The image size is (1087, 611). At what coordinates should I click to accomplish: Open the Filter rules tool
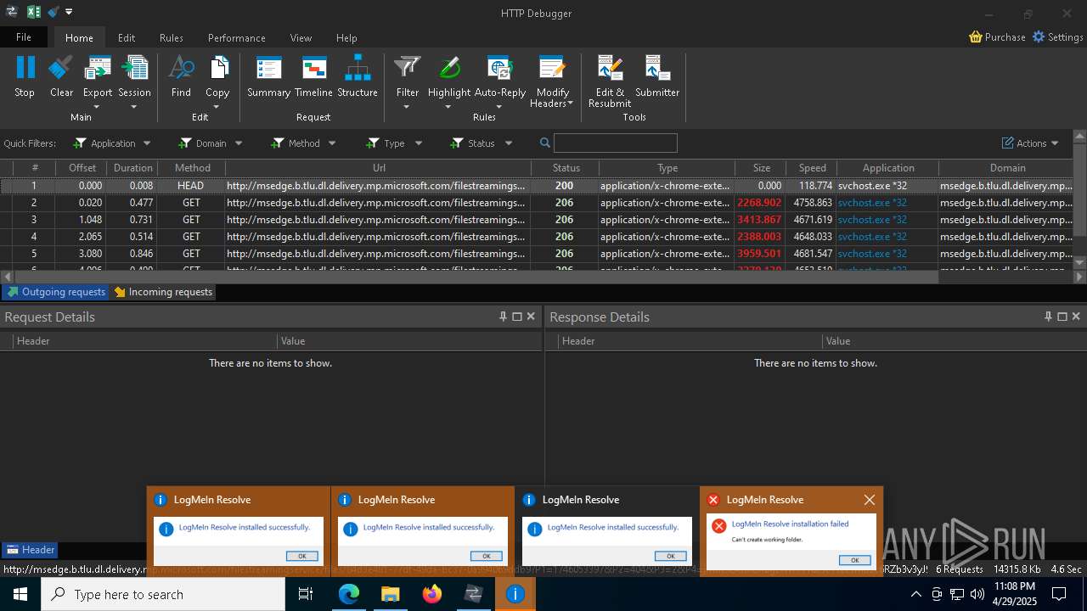pos(408,76)
